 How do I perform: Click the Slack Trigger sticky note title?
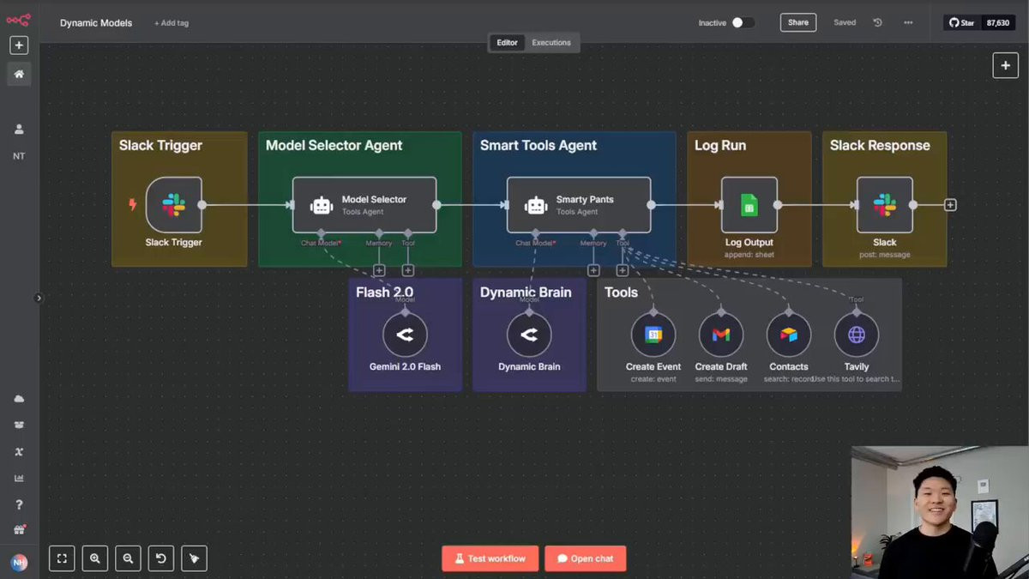point(161,146)
